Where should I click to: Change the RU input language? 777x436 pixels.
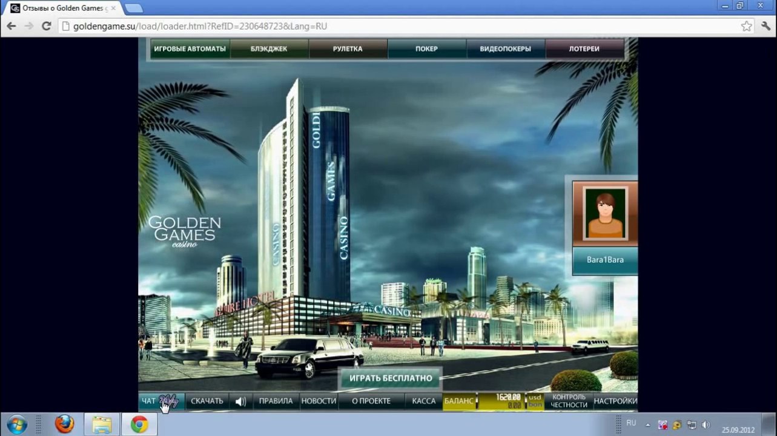tap(631, 423)
